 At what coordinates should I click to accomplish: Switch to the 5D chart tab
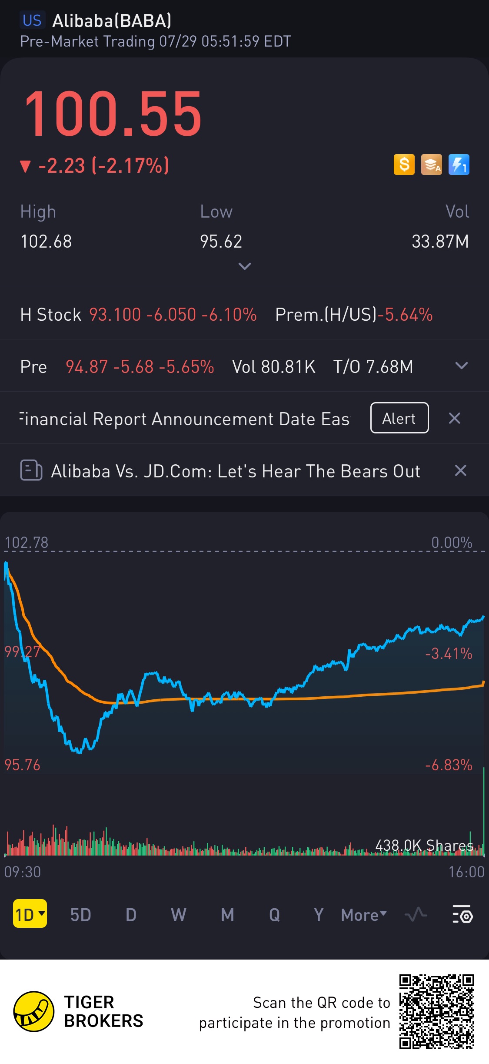[81, 915]
